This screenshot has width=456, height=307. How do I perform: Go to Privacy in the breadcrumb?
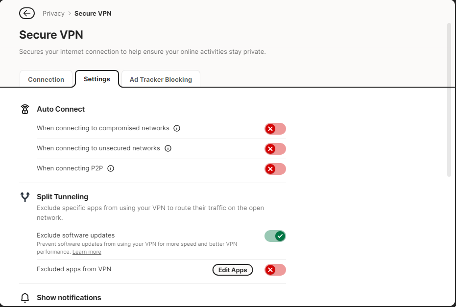[x=53, y=13]
